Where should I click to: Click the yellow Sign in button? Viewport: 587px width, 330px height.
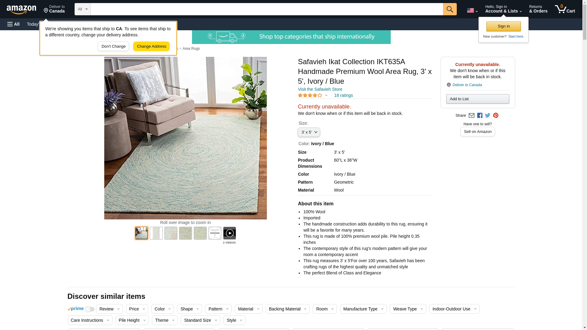pyautogui.click(x=504, y=26)
